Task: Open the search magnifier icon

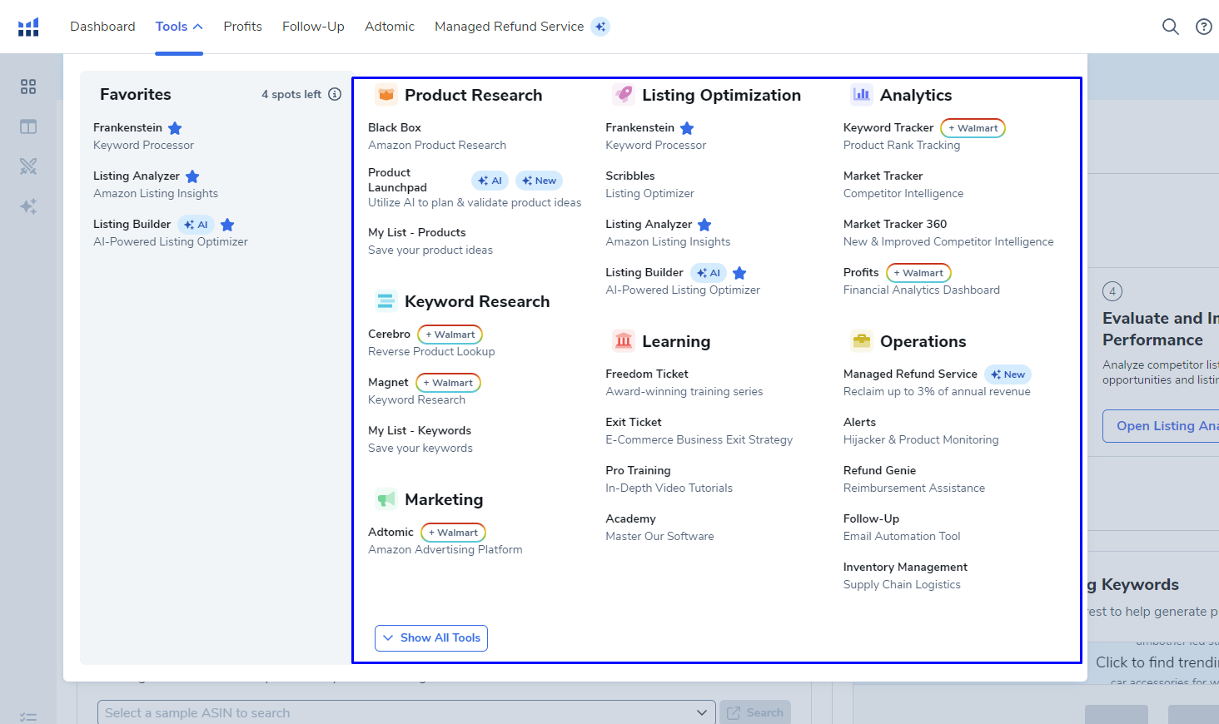Action: point(1170,27)
